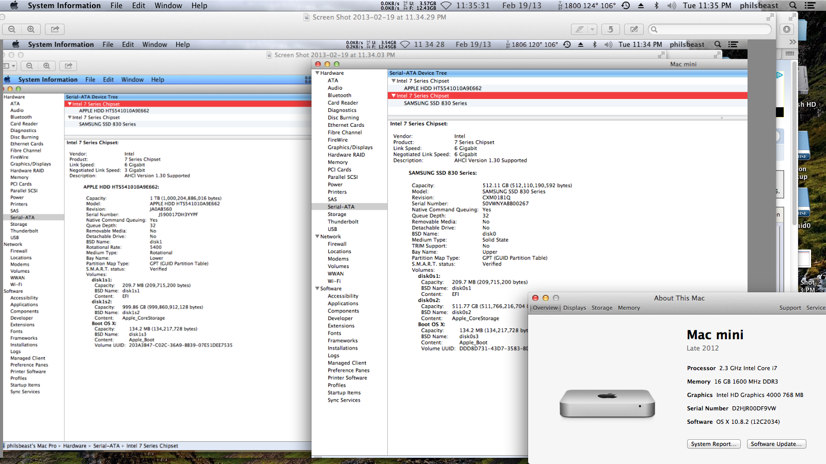
Task: Click share in the nested 11.34.03 PM window
Action: 68,66
